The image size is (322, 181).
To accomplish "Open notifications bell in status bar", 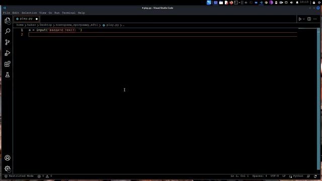I will coord(315,176).
